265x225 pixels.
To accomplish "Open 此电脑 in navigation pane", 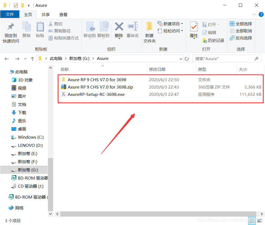I will [x=18, y=72].
